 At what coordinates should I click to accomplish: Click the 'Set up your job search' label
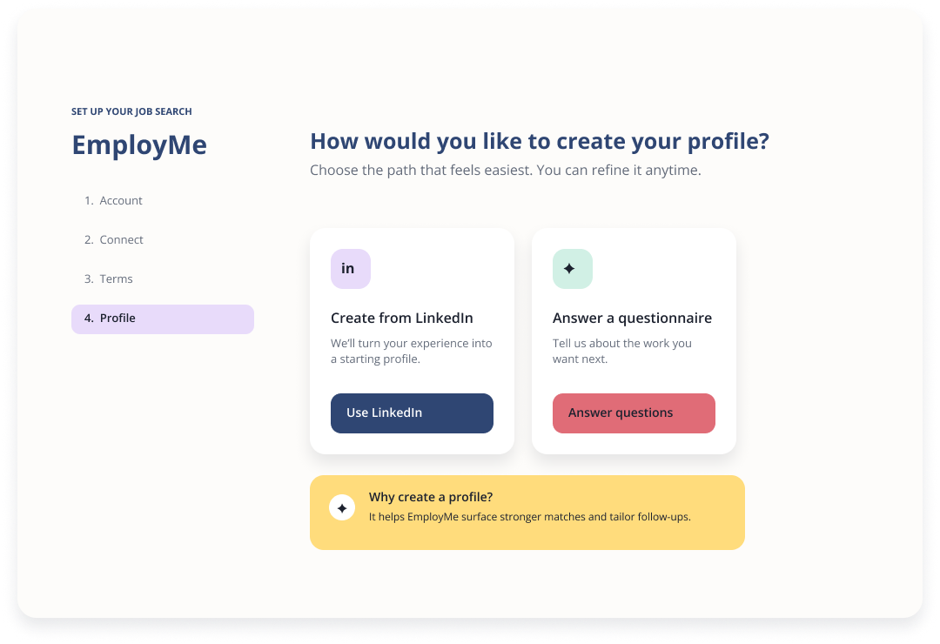[x=131, y=111]
